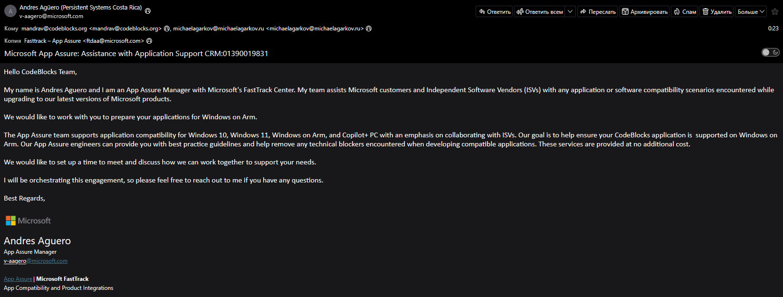Viewport: 783px width, 297px height.
Task: Delete the email with Удалить
Action: pos(717,11)
